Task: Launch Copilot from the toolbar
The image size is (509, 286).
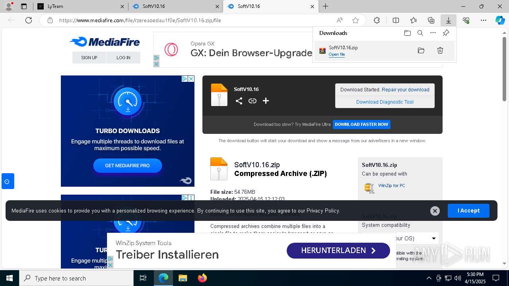Action: coord(500,20)
